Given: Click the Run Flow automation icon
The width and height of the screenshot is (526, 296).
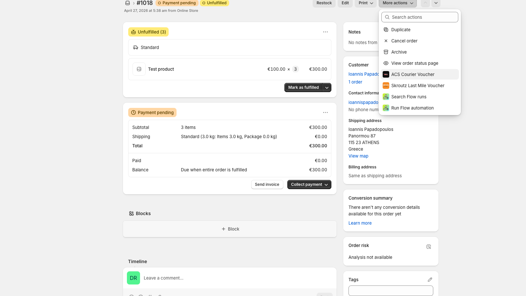Looking at the screenshot, I should point(386,108).
